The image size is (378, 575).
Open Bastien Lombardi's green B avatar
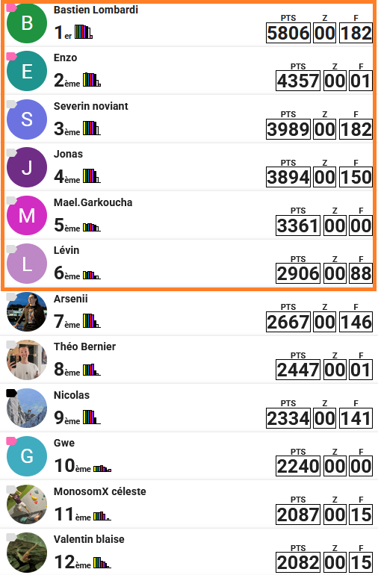click(x=27, y=23)
